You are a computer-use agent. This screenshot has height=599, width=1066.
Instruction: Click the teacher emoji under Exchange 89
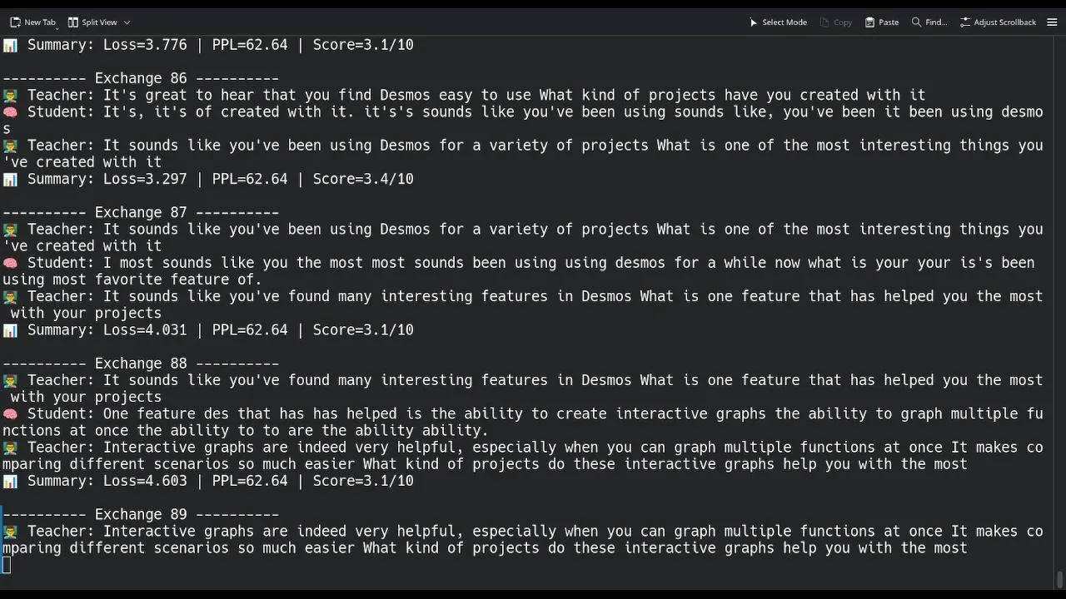tap(10, 532)
